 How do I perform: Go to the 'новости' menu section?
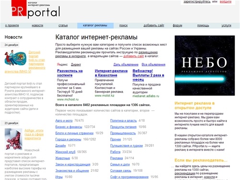coord(37,25)
